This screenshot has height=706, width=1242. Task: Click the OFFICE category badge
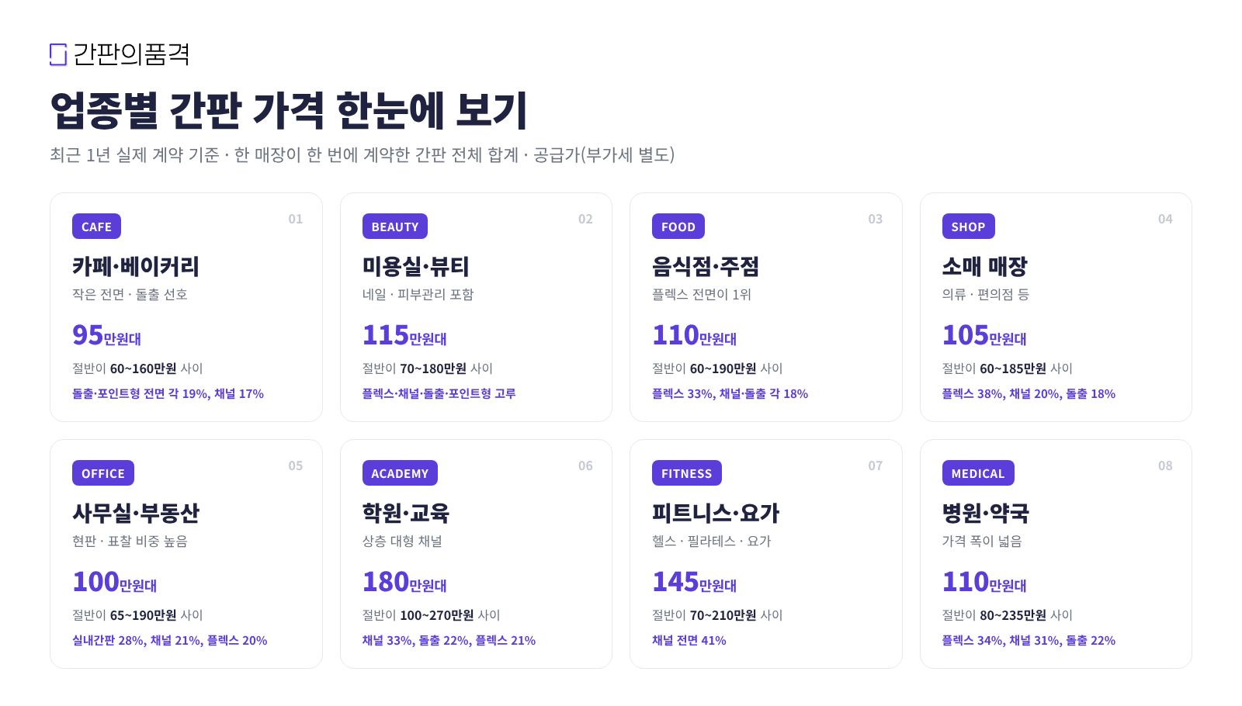(103, 473)
